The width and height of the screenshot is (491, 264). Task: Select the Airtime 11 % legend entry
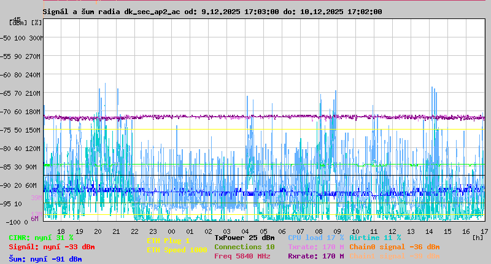point(375,238)
